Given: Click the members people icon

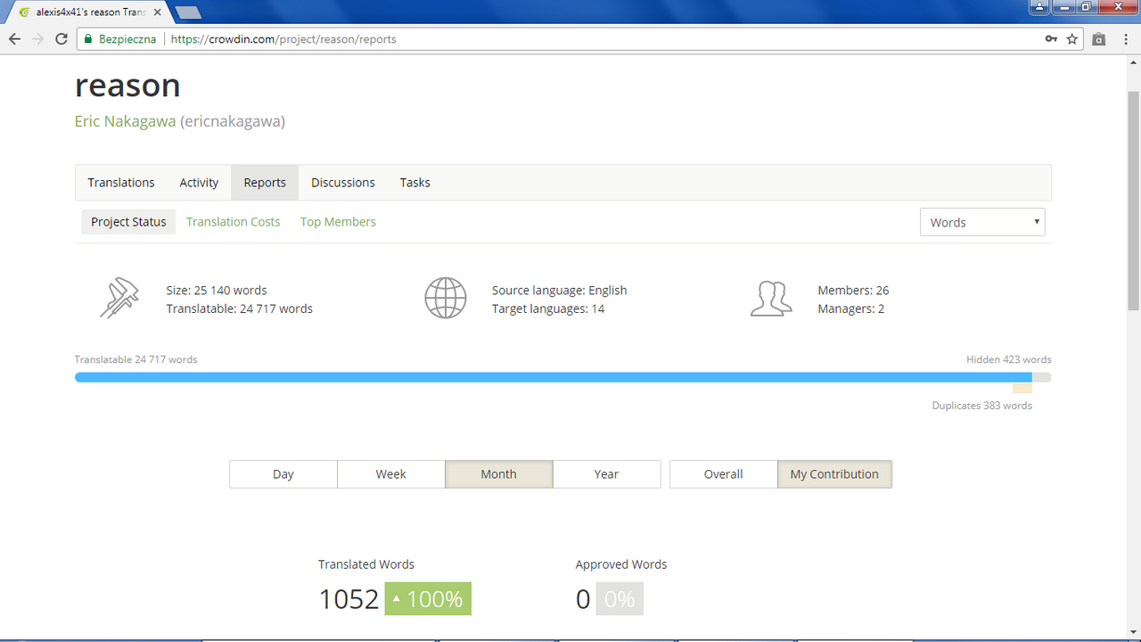Looking at the screenshot, I should 771,299.
